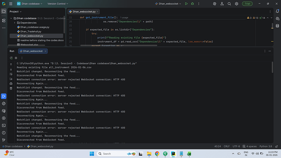Click Dhan_websocket.py breadcrumb in status bar
The height and width of the screenshot is (158, 281).
[40, 146]
